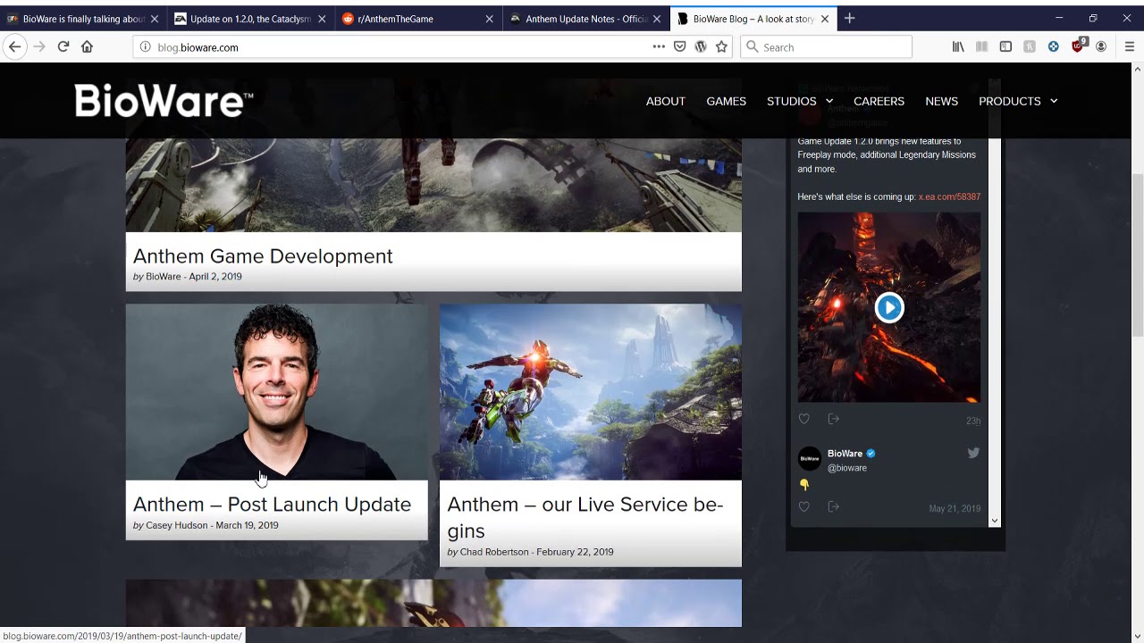1144x643 pixels.
Task: Close the BioWare Blog tab
Action: coord(824,19)
